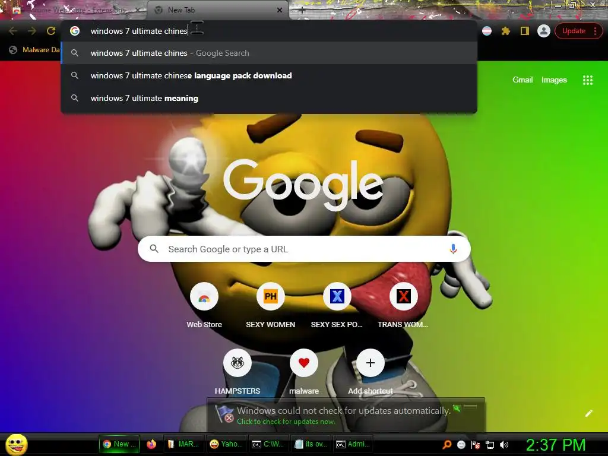Start voice search with the microphone icon
608x456 pixels.
[453, 249]
